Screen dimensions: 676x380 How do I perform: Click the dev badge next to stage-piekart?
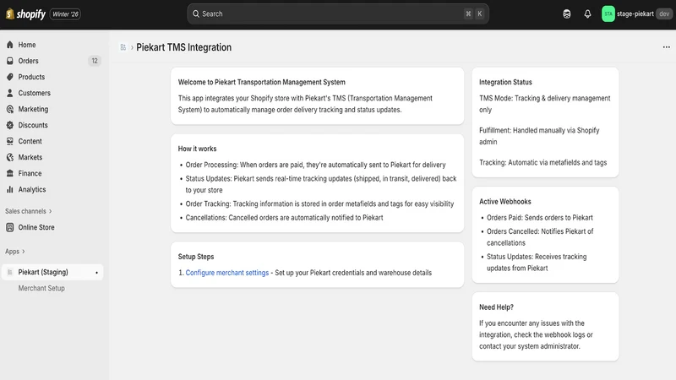click(x=664, y=14)
